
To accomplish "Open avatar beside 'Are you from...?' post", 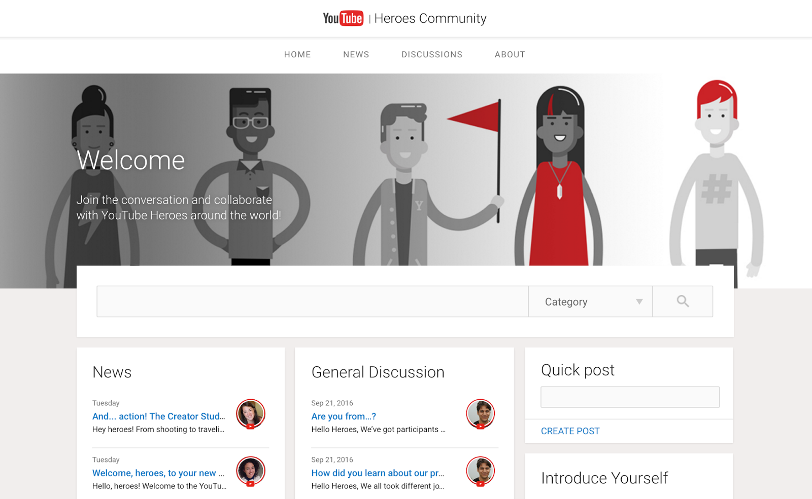I will [480, 414].
